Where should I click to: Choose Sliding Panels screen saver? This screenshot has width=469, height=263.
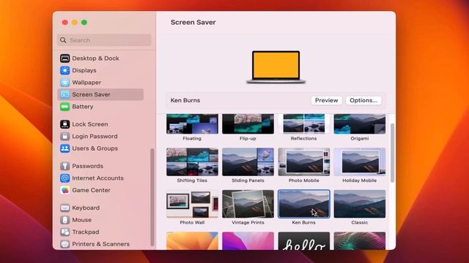point(248,162)
